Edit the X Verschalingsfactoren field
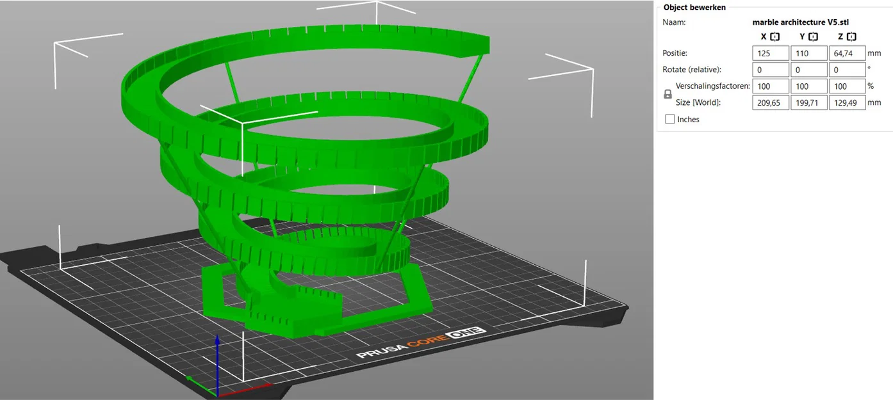The height and width of the screenshot is (400, 893). 771,86
